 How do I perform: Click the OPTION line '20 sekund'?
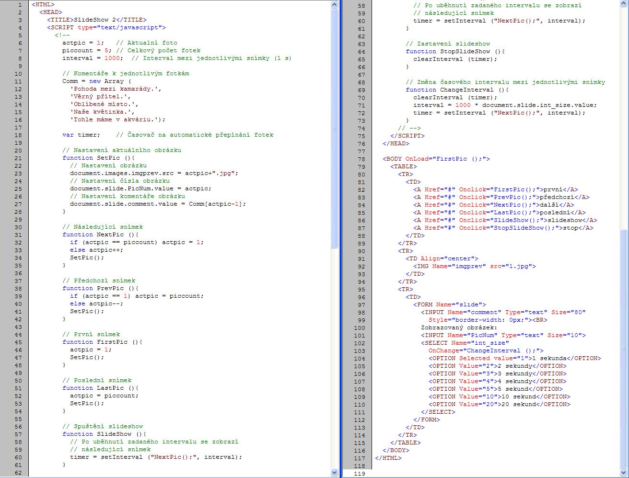pyautogui.click(x=499, y=404)
